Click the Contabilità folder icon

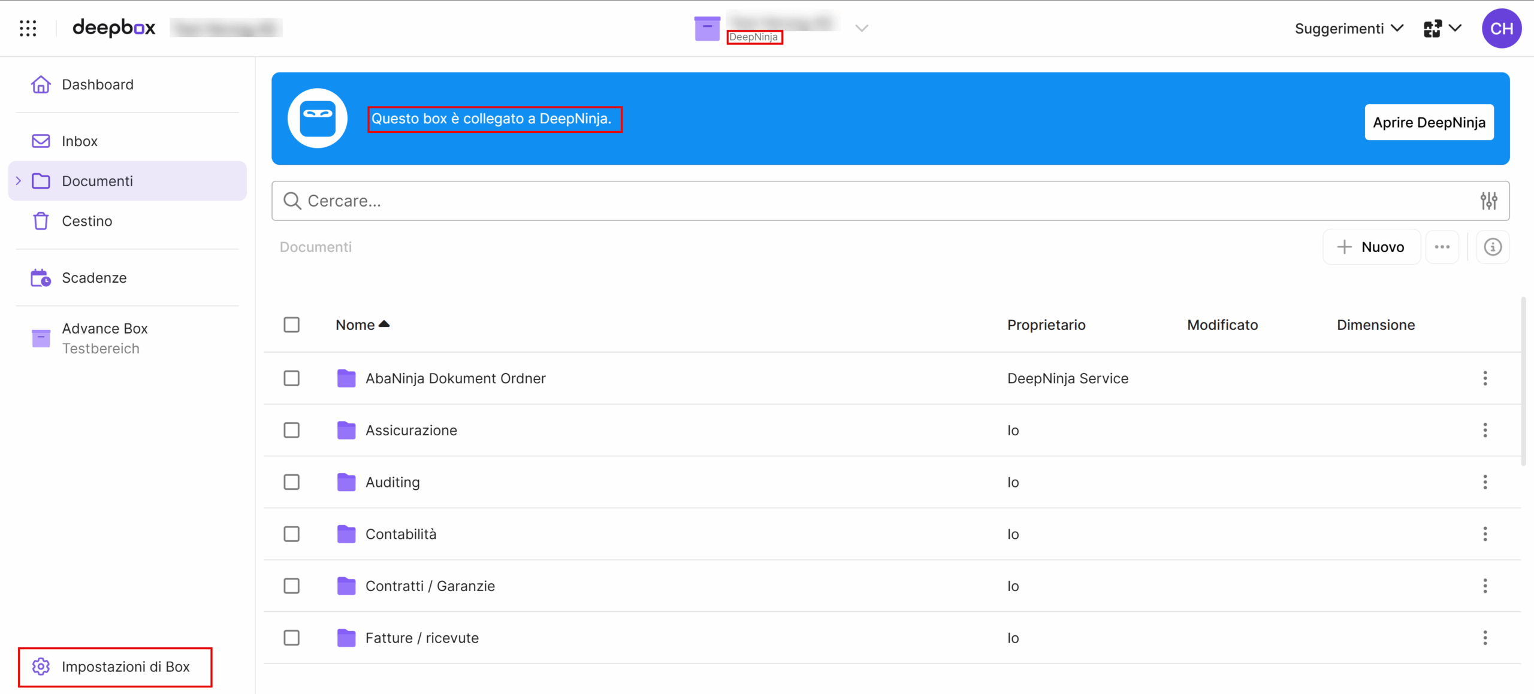(x=346, y=534)
